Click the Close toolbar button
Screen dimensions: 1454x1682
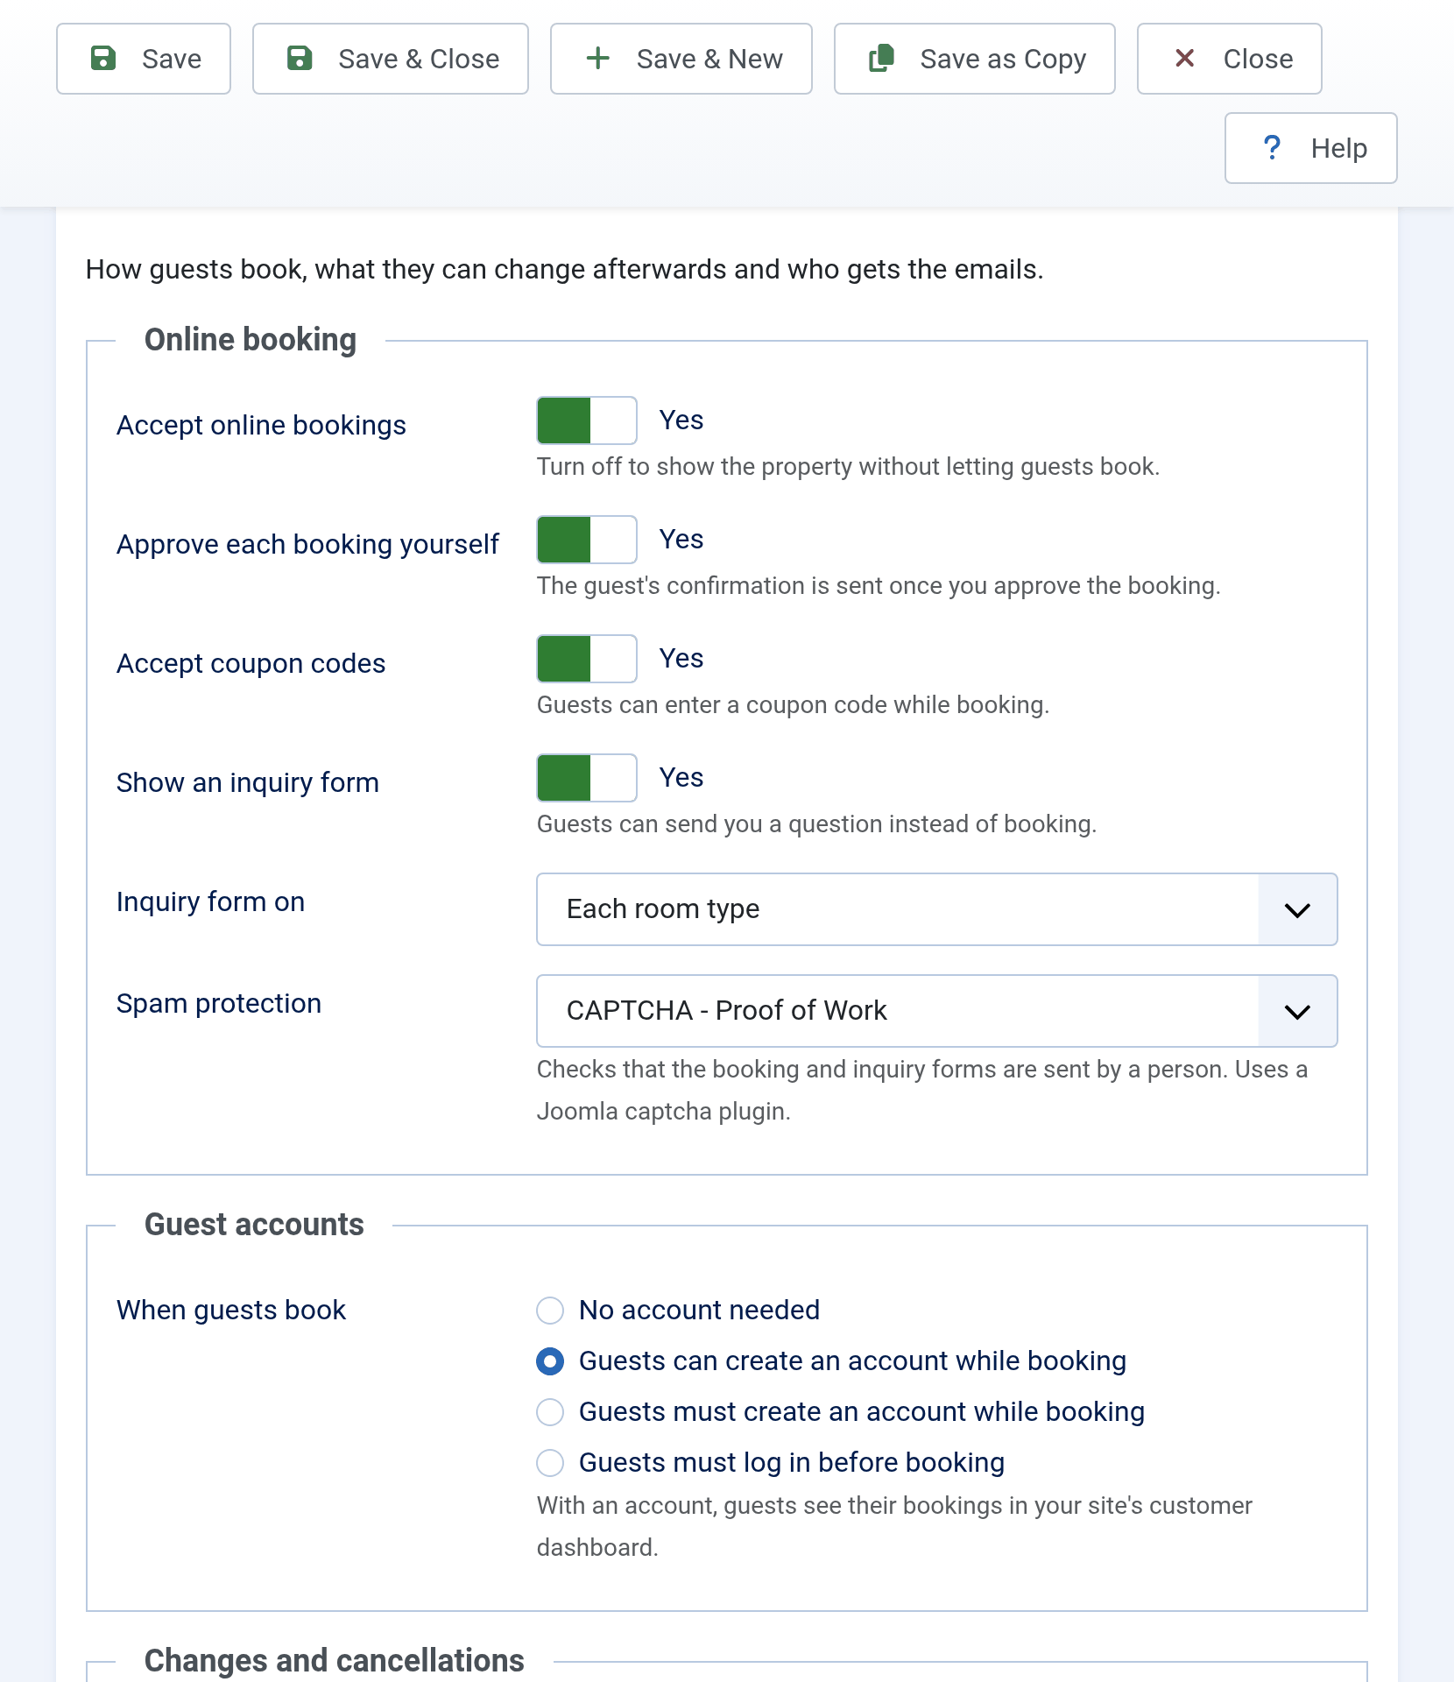pos(1230,59)
